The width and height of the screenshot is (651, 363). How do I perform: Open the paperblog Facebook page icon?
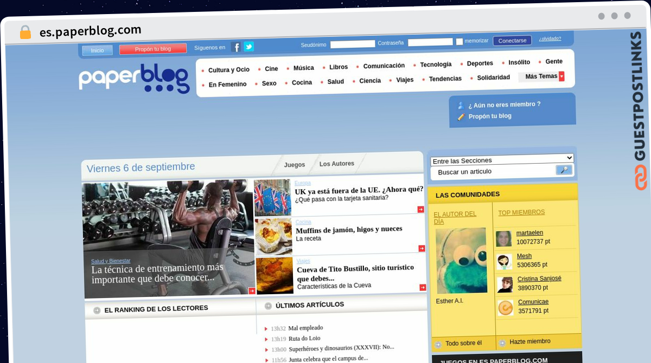(235, 47)
